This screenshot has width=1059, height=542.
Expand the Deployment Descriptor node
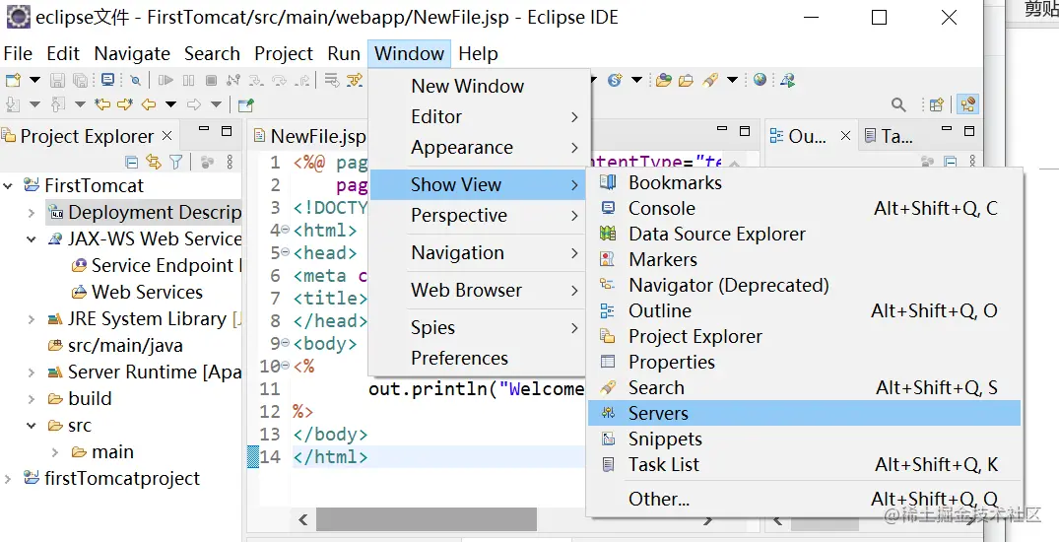point(32,213)
